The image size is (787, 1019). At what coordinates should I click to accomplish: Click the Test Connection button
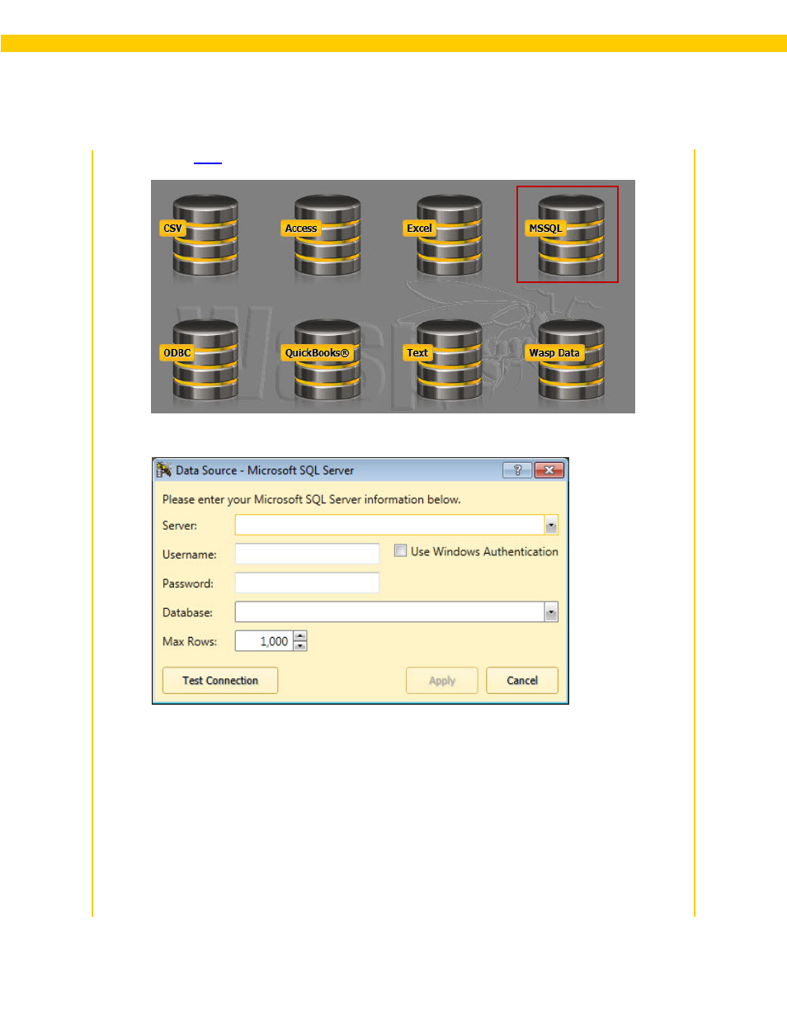point(220,681)
